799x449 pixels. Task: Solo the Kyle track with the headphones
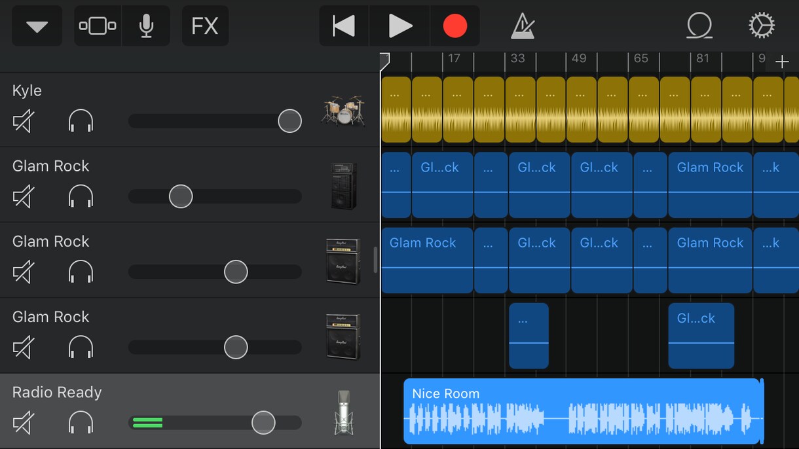[81, 121]
